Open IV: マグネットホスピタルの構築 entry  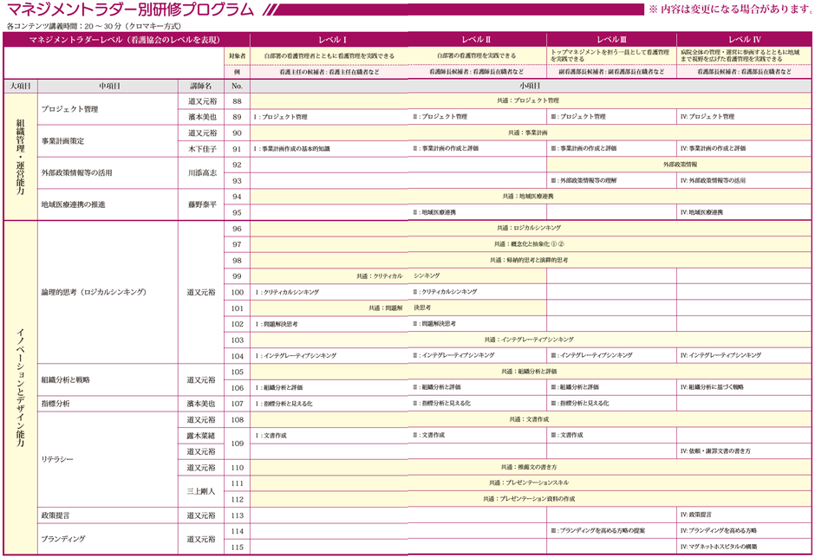pyautogui.click(x=719, y=547)
